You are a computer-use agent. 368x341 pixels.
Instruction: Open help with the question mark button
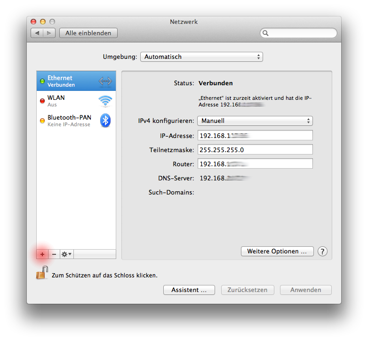coord(322,251)
